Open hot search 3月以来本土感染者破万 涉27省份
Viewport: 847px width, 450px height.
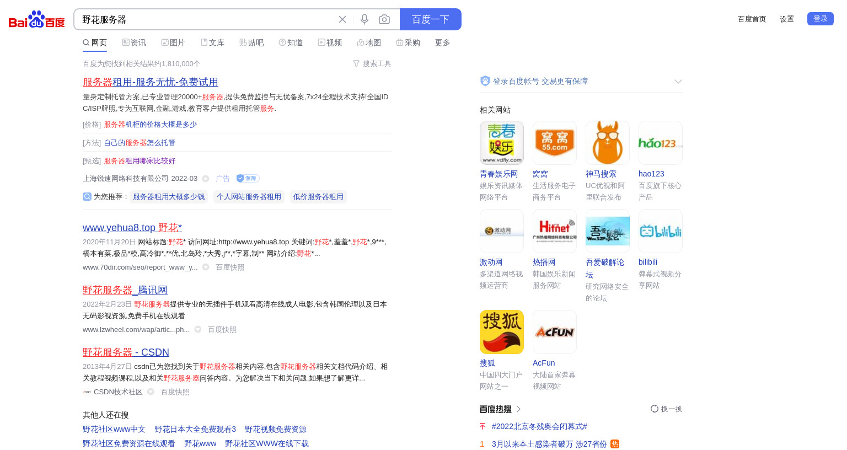(549, 444)
